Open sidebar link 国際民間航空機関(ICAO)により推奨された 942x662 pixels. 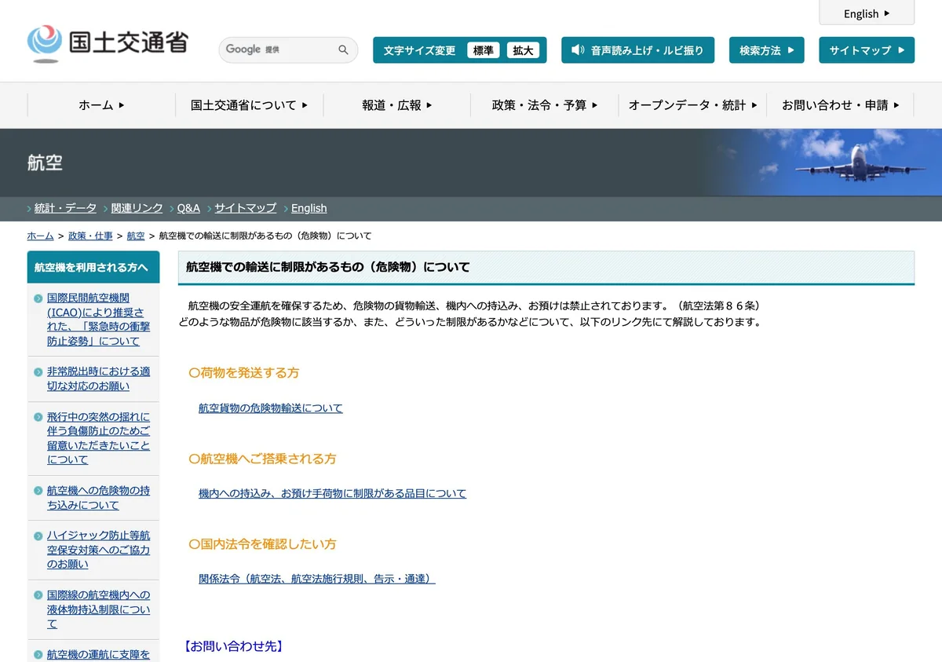[x=99, y=320]
